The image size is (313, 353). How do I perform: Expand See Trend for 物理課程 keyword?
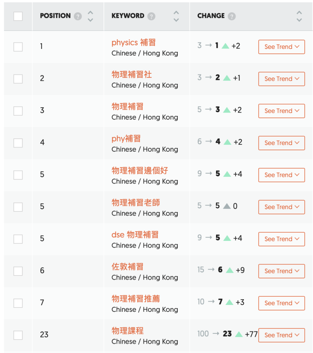pos(282,335)
